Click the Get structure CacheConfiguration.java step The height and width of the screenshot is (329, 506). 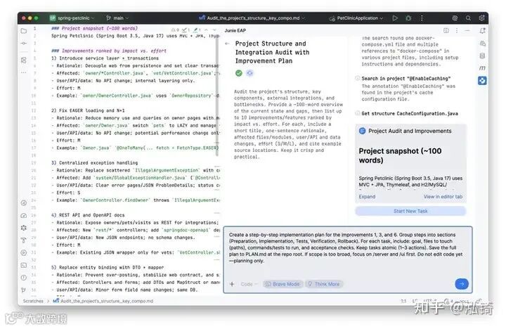(410, 114)
